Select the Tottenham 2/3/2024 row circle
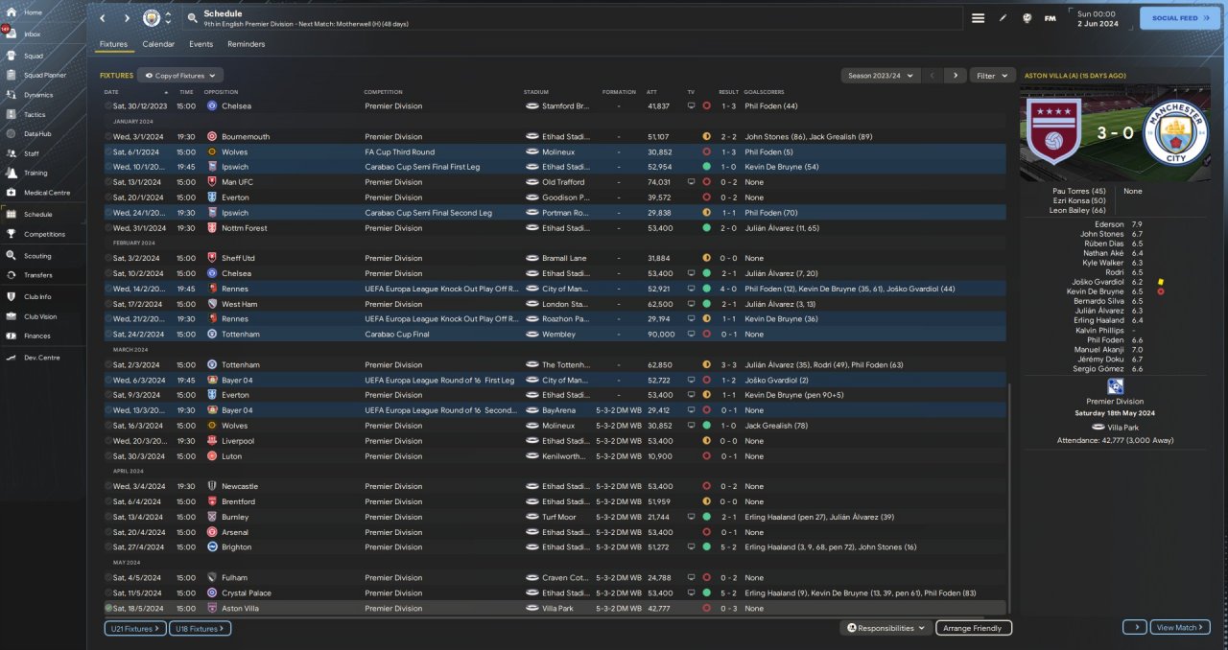 108,365
